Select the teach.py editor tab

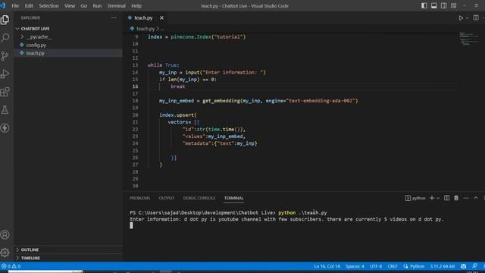coord(143,18)
